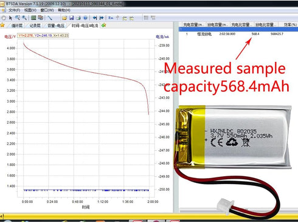Select the hand pan tool

(x=4, y=18)
